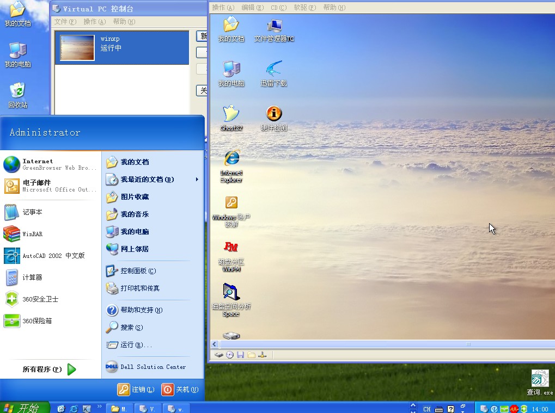The image size is (555, 413).
Task: Open 硬件检测 icon in VM
Action: pyautogui.click(x=273, y=118)
